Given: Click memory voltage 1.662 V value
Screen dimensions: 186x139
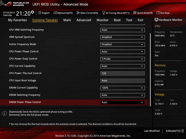Looking at the screenshot, I should click(174, 75).
